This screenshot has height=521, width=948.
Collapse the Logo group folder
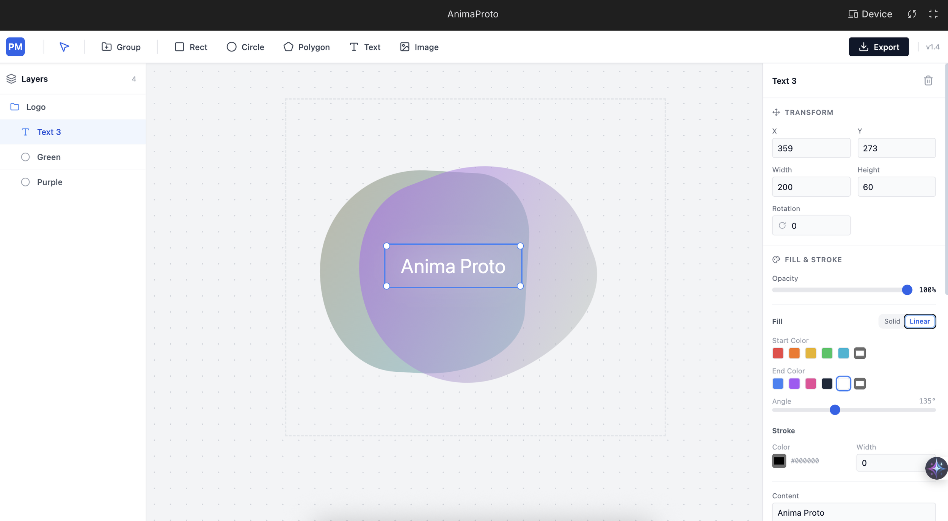pyautogui.click(x=15, y=107)
